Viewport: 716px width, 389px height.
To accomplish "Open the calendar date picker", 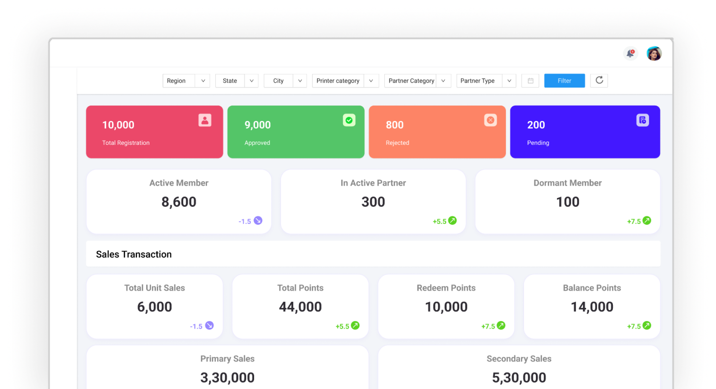I will click(x=530, y=81).
